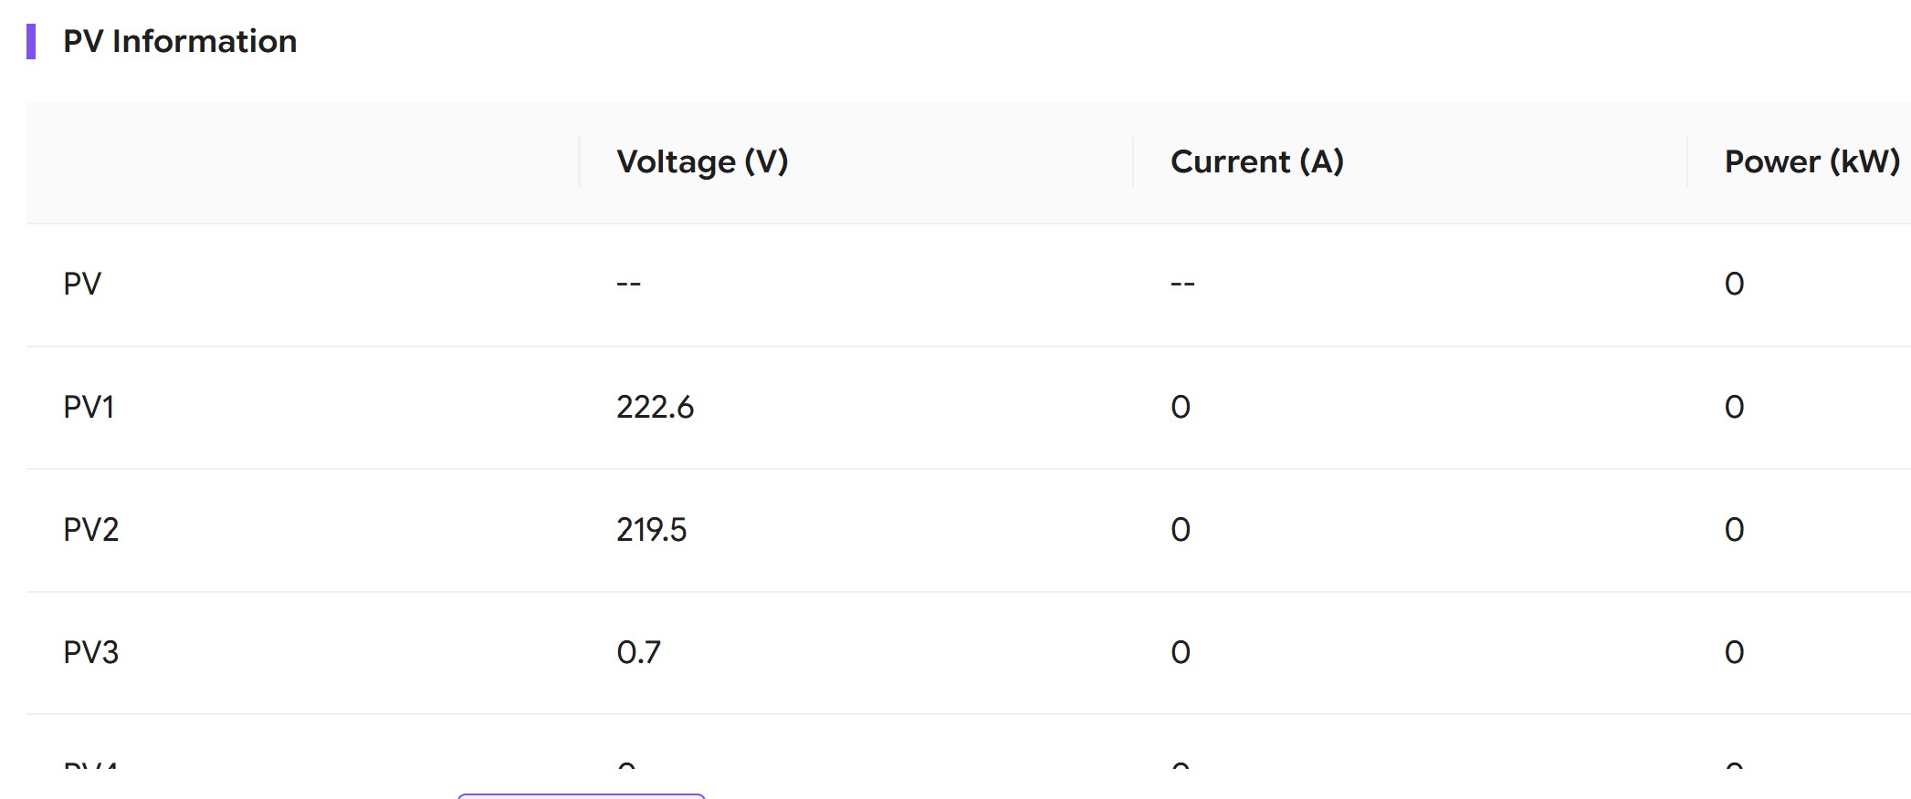This screenshot has height=799, width=1911.
Task: Click the PV2 current value
Action: 1181,530
